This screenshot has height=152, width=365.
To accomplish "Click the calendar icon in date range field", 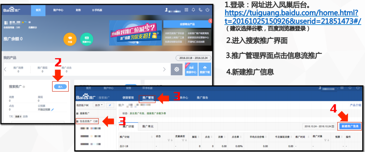I will click(x=333, y=126).
